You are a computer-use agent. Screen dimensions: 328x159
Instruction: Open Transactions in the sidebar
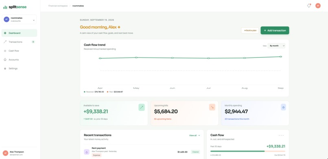(19, 42)
